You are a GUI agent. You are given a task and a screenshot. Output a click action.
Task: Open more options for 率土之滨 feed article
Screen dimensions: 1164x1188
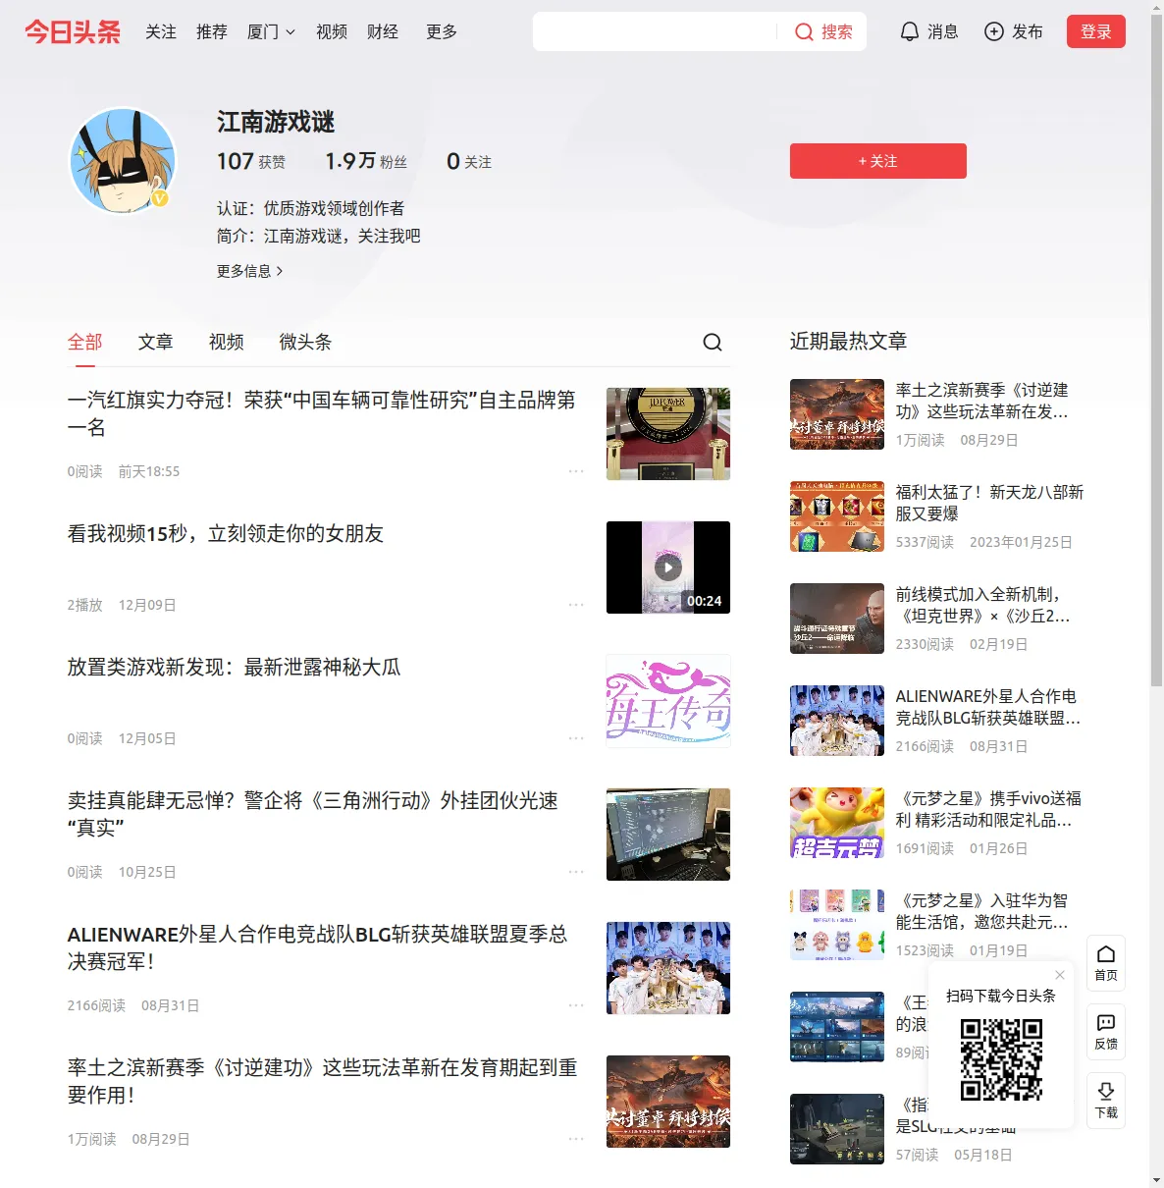[x=576, y=1139]
